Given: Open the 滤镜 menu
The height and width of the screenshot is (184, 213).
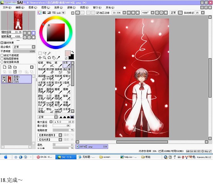Looking at the screenshot, I should [x=71, y=7].
